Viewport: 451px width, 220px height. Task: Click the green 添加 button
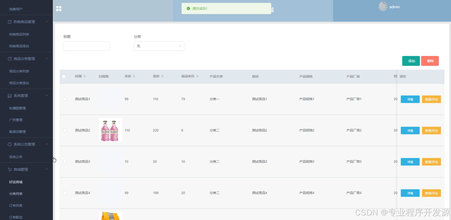click(411, 61)
